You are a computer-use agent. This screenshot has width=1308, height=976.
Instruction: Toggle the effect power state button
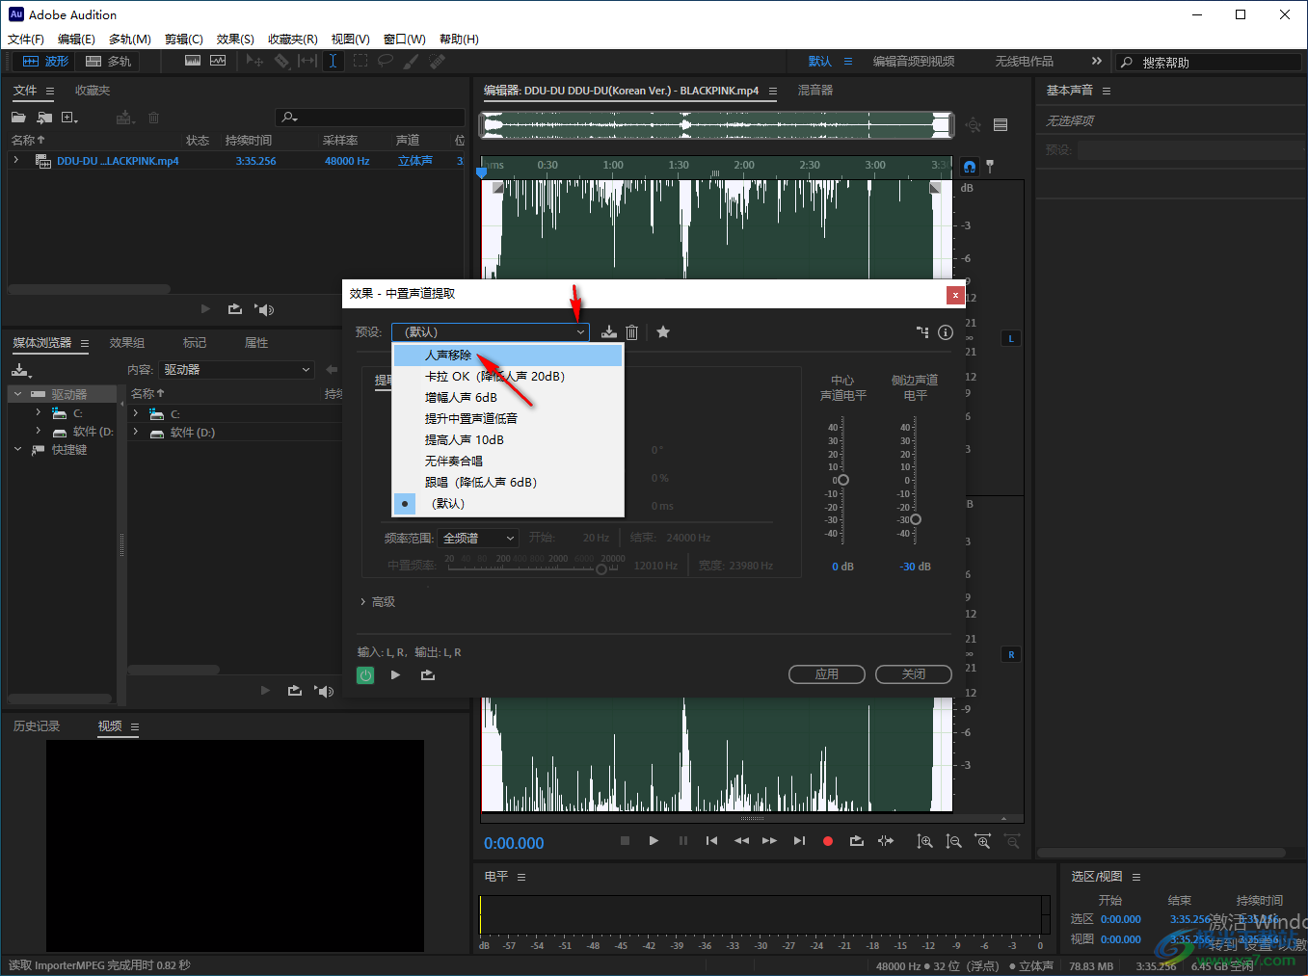[x=365, y=675]
